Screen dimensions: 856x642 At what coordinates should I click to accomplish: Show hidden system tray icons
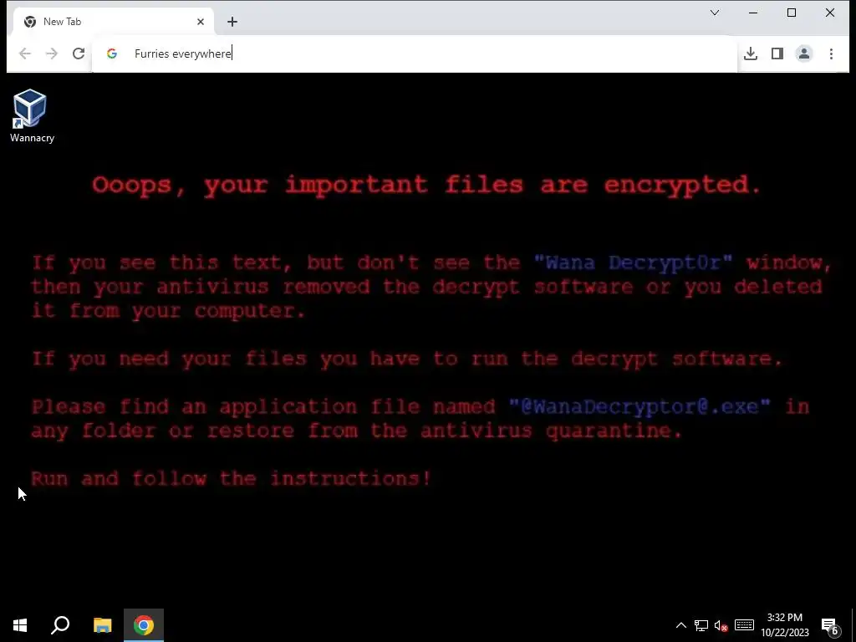point(680,625)
